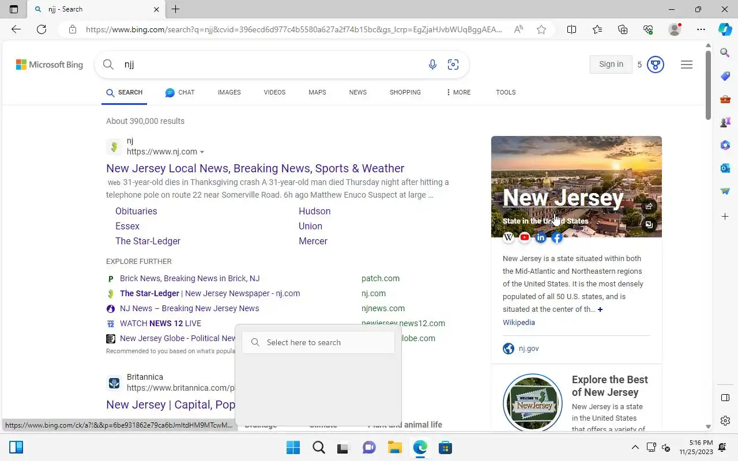Open Microsoft Rewards medal icon
Screen dimensions: 738x461
(x=655, y=65)
